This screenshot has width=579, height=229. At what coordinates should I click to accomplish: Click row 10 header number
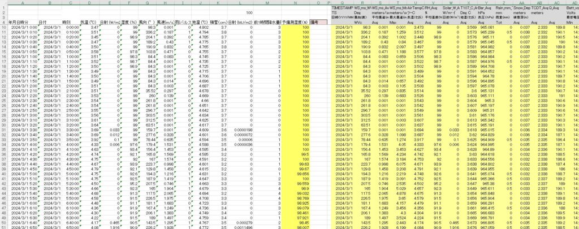(x=3, y=27)
